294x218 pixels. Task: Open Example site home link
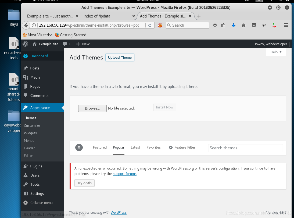(x=45, y=44)
